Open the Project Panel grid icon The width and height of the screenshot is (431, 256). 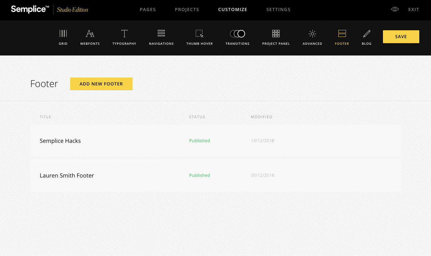click(276, 34)
